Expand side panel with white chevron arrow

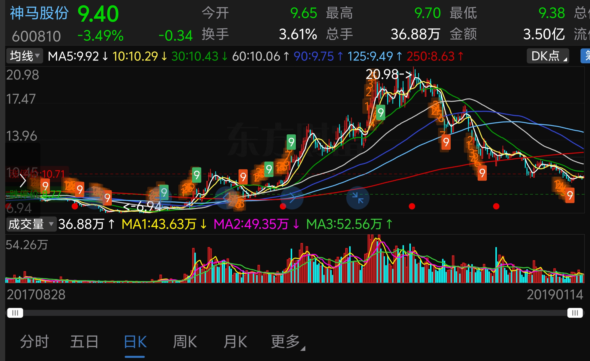pos(23,181)
